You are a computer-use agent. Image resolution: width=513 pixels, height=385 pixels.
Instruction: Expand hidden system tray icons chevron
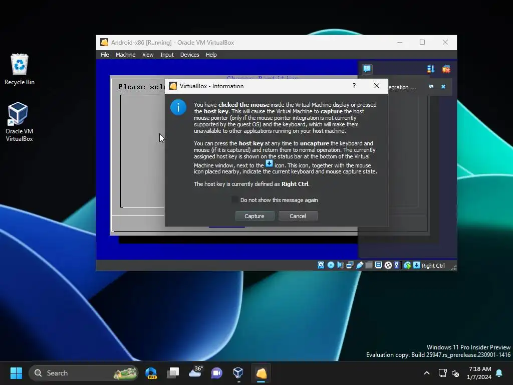point(427,373)
